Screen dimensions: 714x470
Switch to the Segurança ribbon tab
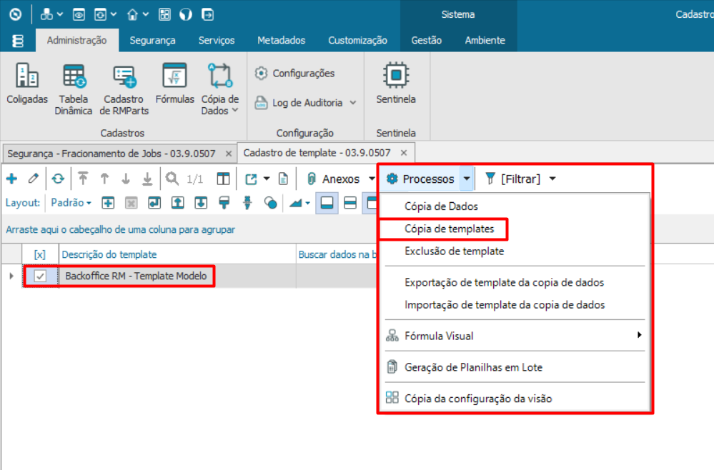[x=152, y=40]
